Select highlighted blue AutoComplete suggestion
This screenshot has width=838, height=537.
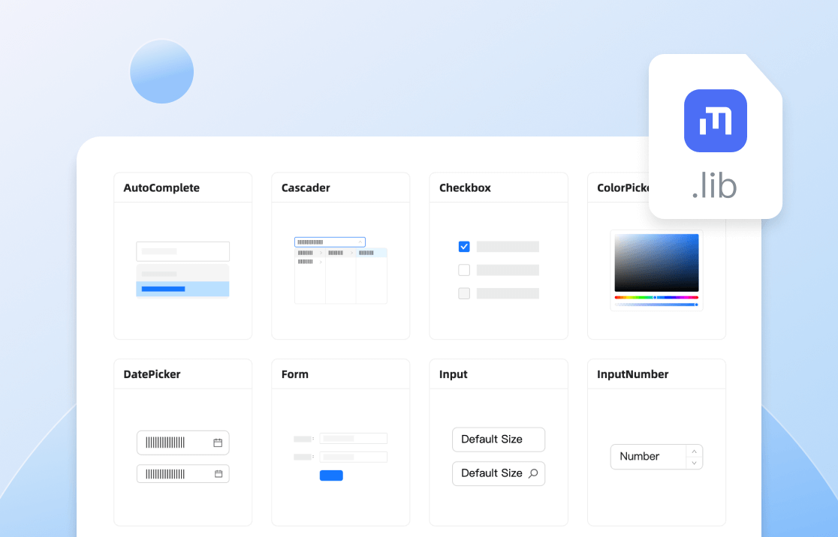coord(182,289)
